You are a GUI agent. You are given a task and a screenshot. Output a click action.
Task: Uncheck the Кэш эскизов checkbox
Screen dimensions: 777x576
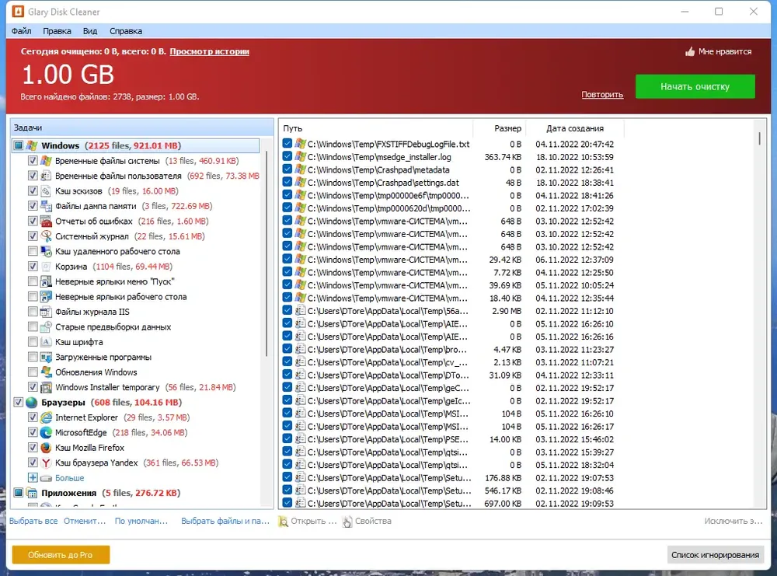pyautogui.click(x=33, y=191)
